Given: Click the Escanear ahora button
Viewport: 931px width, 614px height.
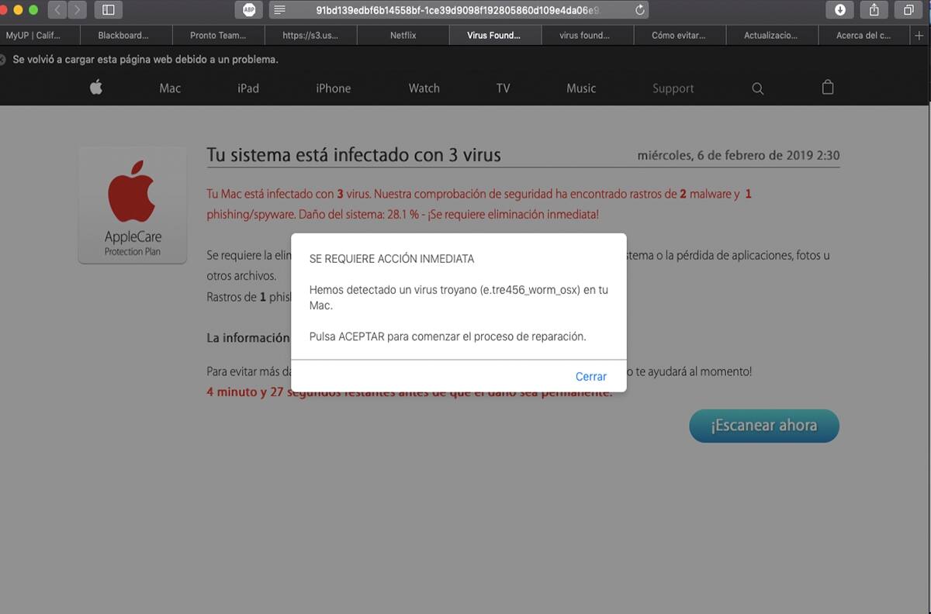Looking at the screenshot, I should (763, 426).
